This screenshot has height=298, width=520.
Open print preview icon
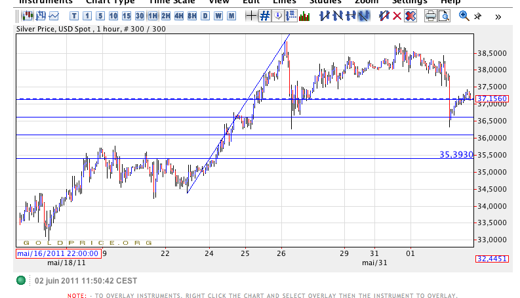coord(444,16)
